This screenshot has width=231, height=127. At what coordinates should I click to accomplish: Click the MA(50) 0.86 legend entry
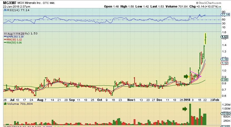pos(11,42)
